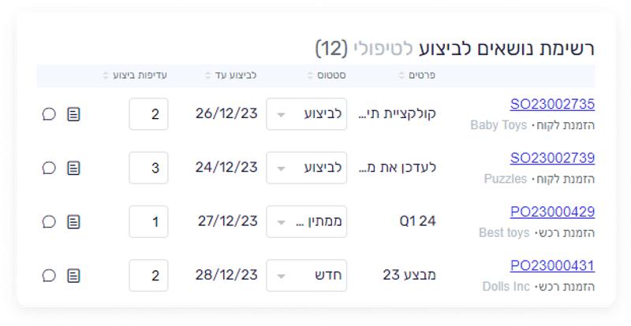The width and height of the screenshot is (631, 326).
Task: Sort by עדיפות ביצוע column header
Action: (x=135, y=76)
